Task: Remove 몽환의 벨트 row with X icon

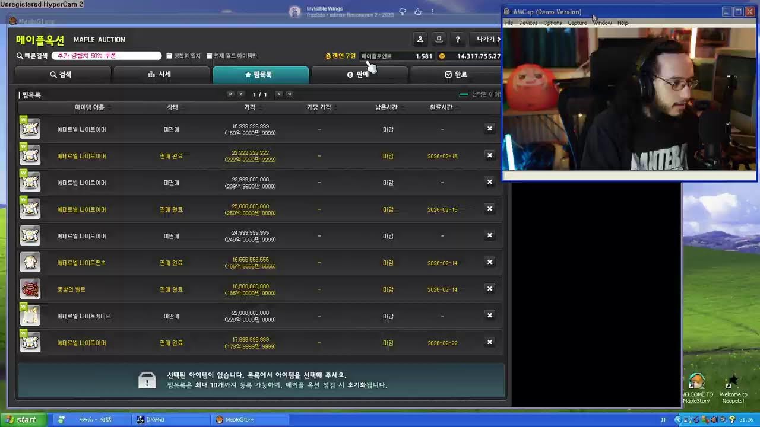Action: coord(490,289)
